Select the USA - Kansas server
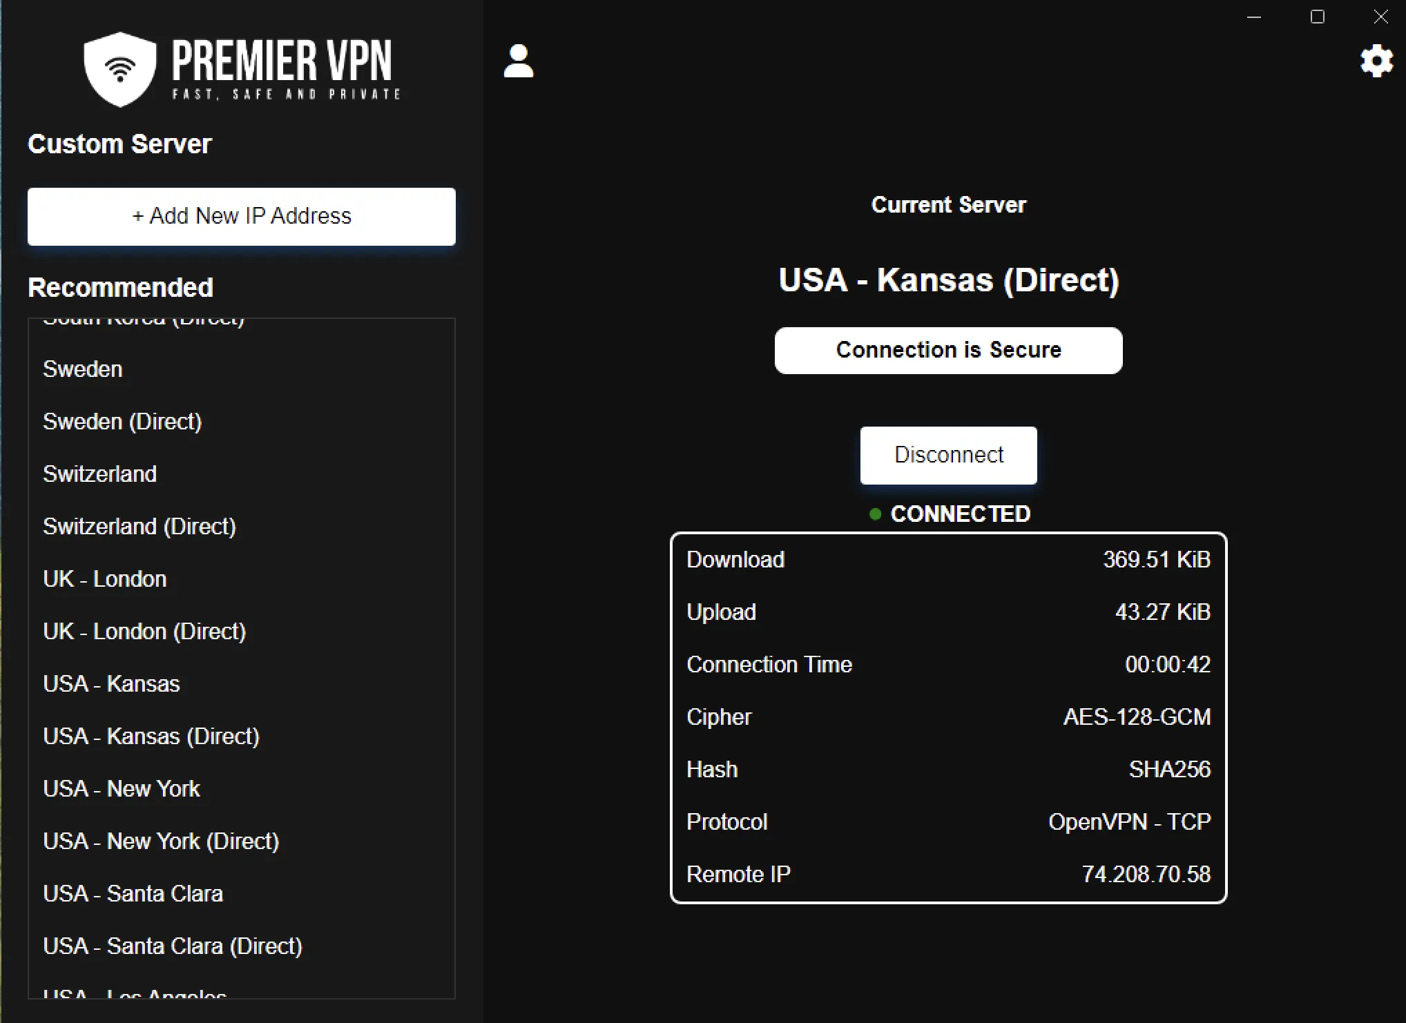Screen dimensions: 1406x1023 pos(111,684)
